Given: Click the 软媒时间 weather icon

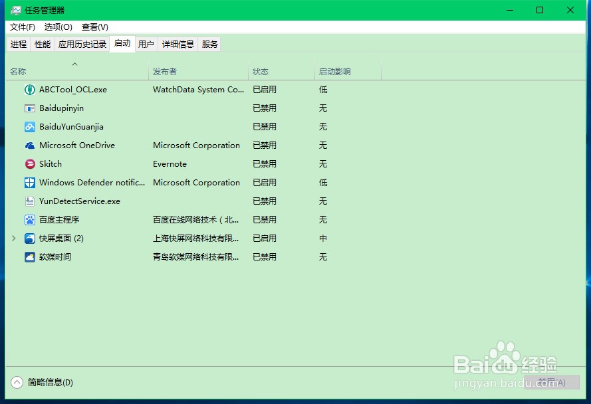Looking at the screenshot, I should tap(30, 257).
